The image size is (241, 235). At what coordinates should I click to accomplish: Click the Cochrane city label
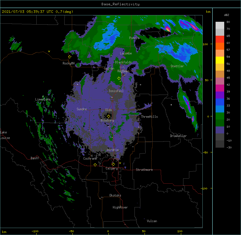90,159
